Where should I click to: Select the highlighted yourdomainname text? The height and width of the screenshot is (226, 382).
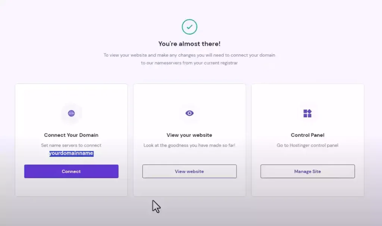71,153
